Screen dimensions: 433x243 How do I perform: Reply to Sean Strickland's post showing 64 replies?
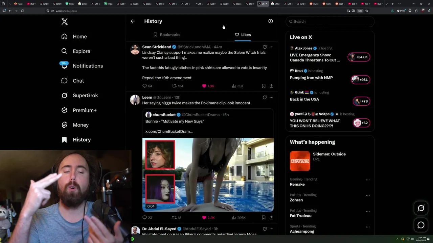147,86
